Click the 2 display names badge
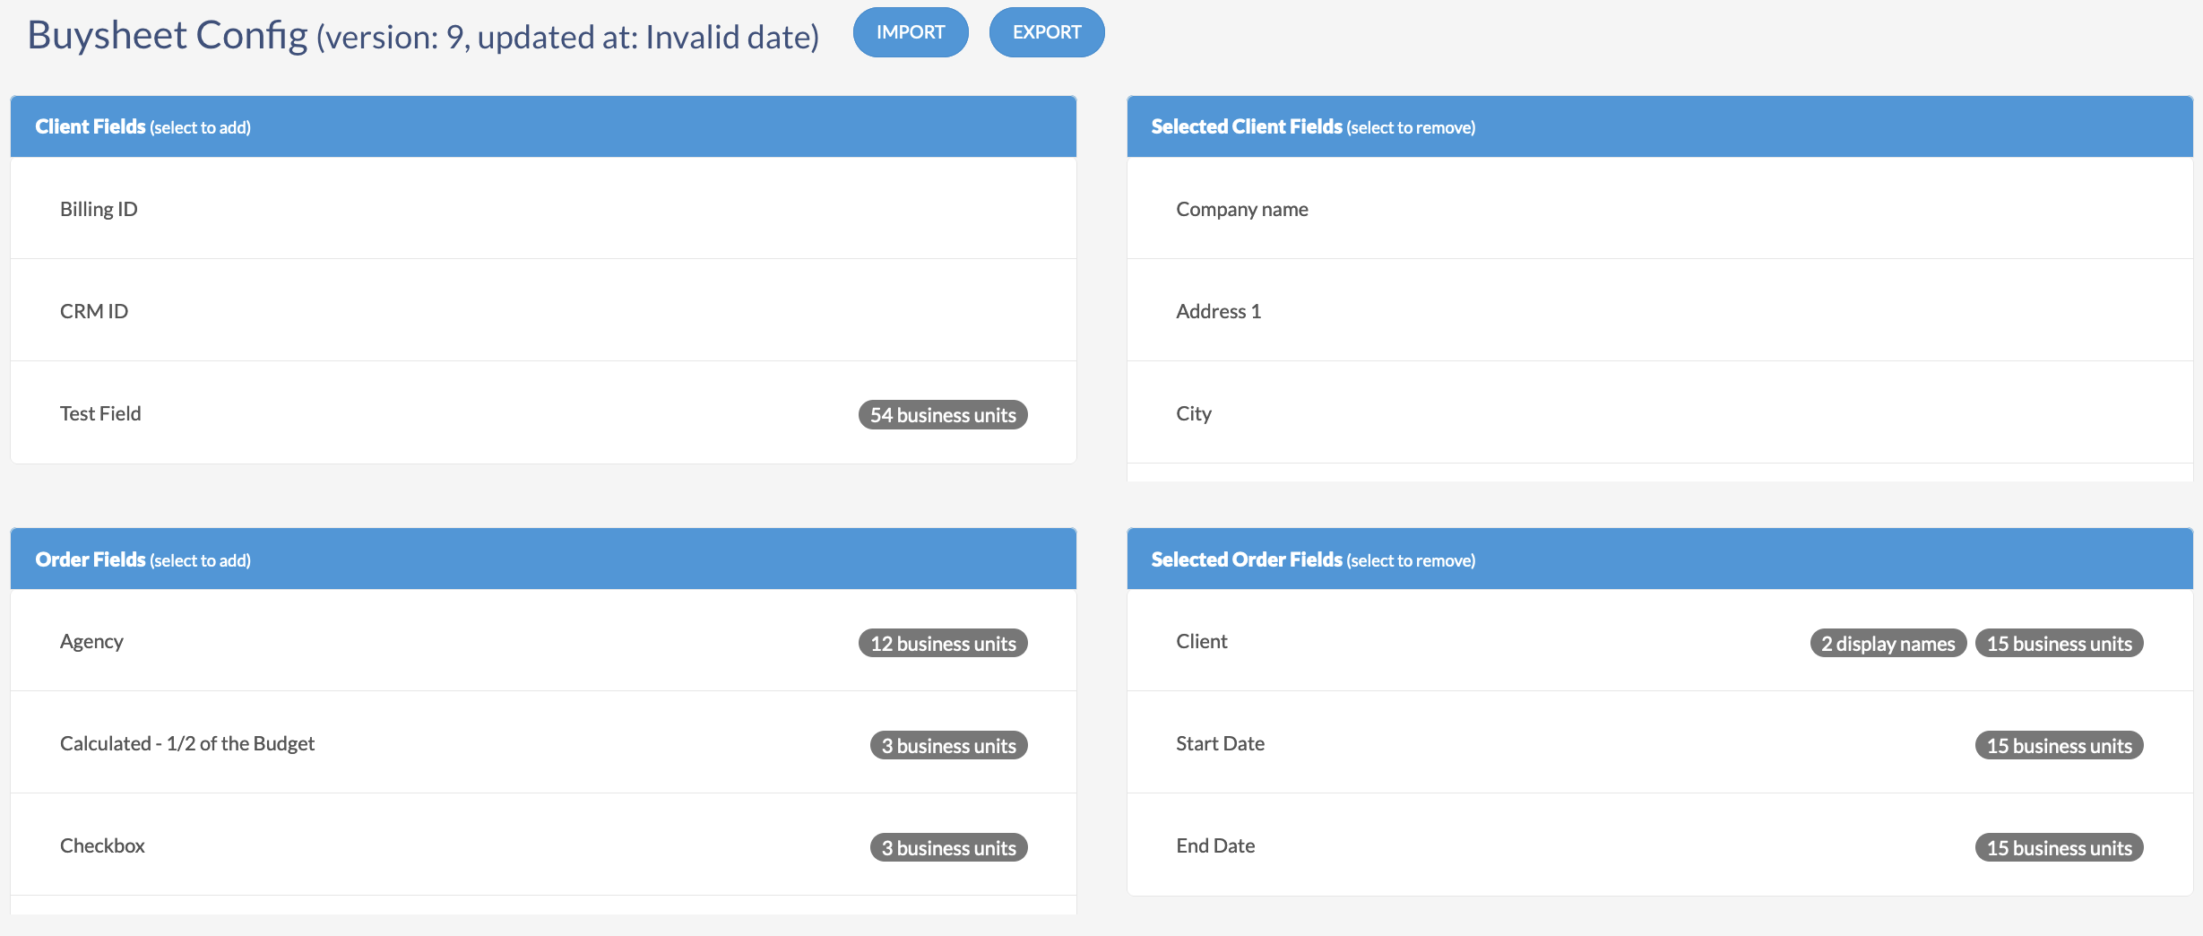 (1888, 644)
